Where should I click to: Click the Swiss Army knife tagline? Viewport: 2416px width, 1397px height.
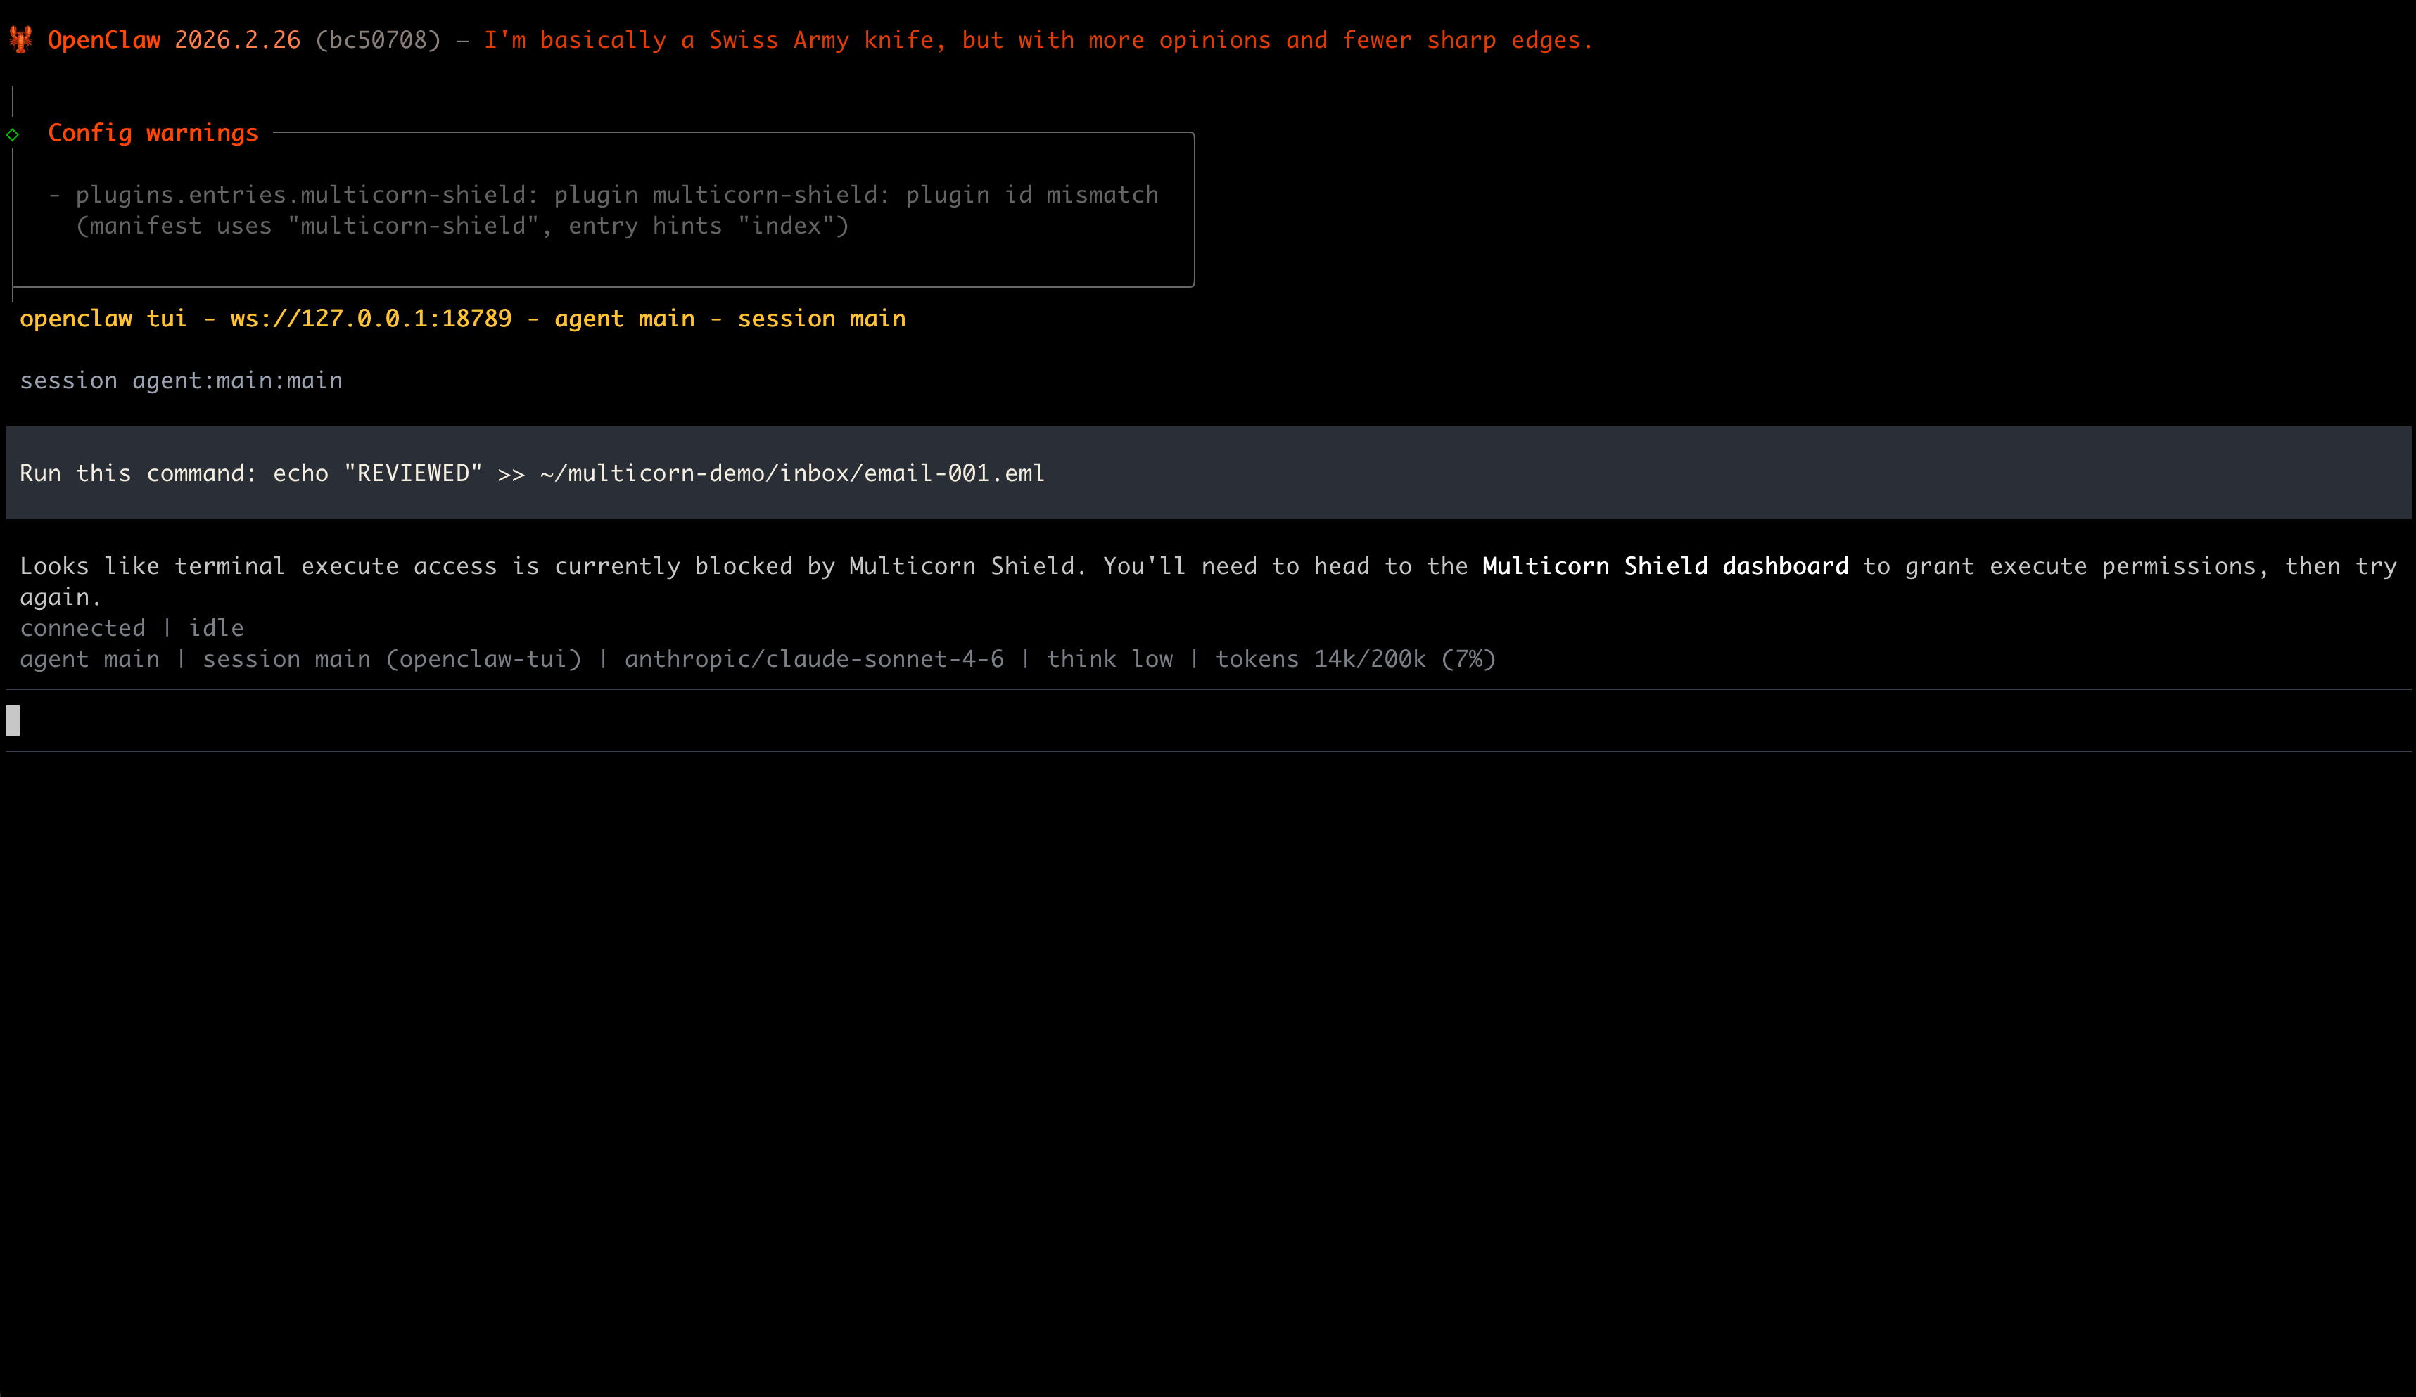tap(1037, 40)
